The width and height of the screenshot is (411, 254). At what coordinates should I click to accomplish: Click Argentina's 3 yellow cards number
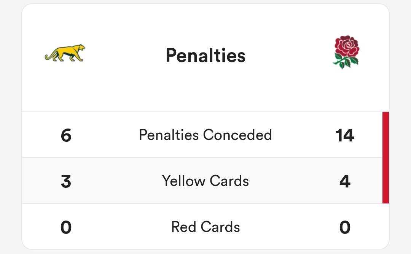(66, 181)
